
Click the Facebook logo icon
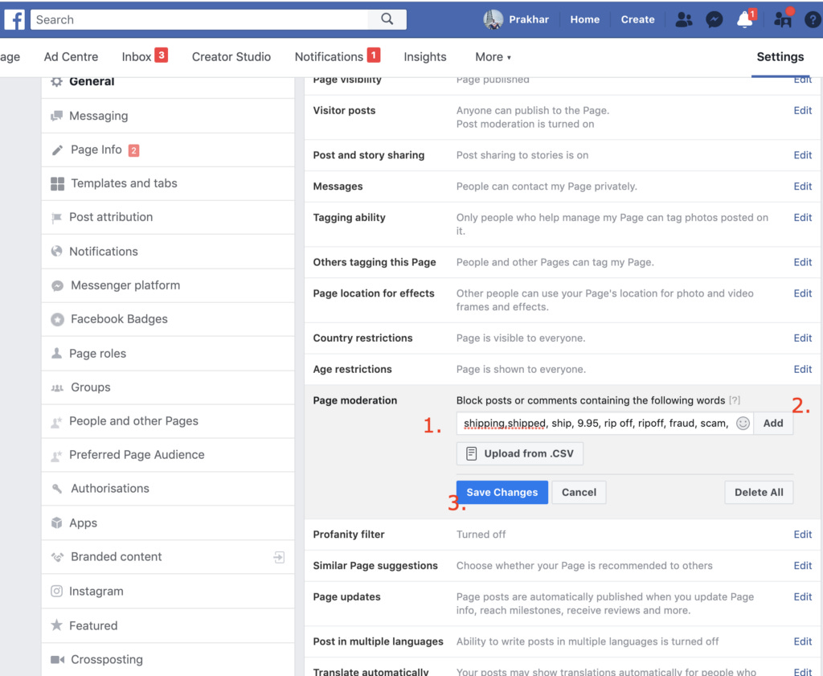coord(14,19)
